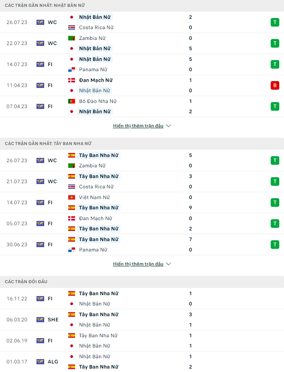Click the red B result badge for the 11.04.23 match
The width and height of the screenshot is (284, 372).
[x=275, y=85]
